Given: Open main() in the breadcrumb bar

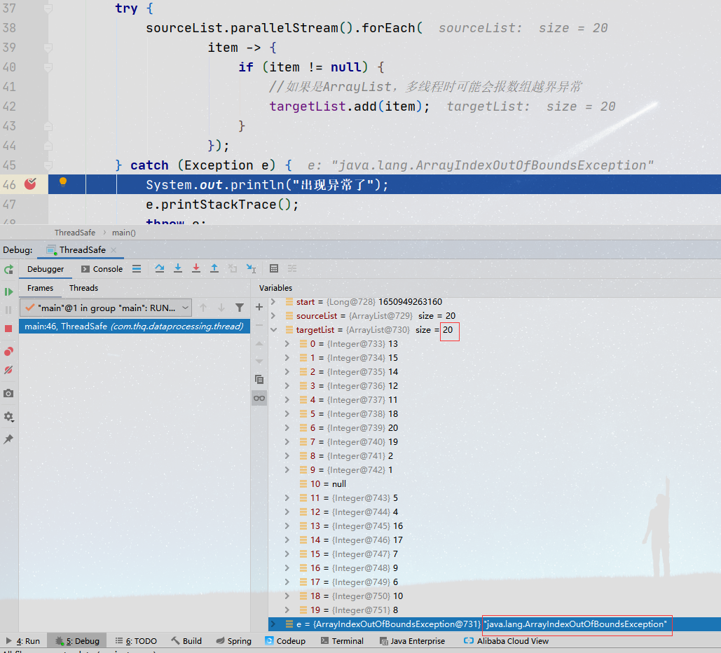Looking at the screenshot, I should pyautogui.click(x=123, y=232).
